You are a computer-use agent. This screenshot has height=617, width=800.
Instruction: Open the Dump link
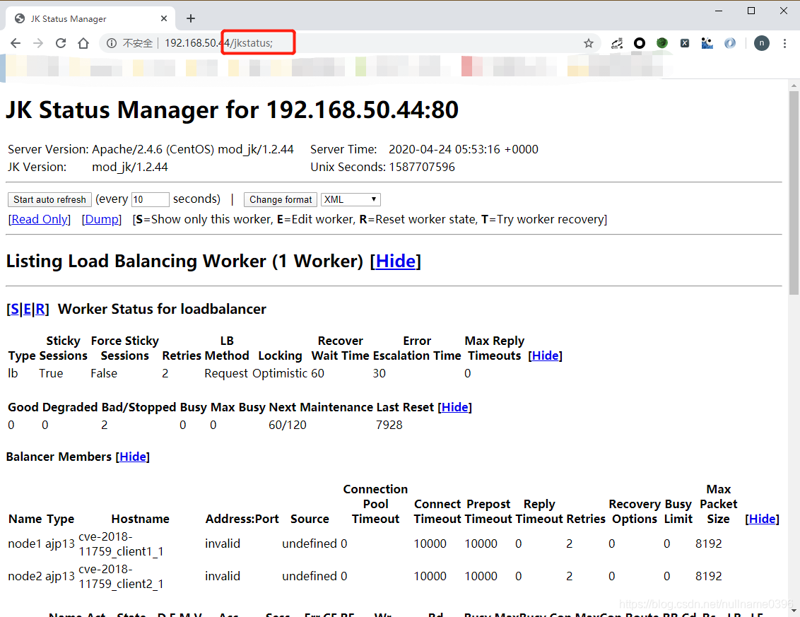[x=102, y=219]
